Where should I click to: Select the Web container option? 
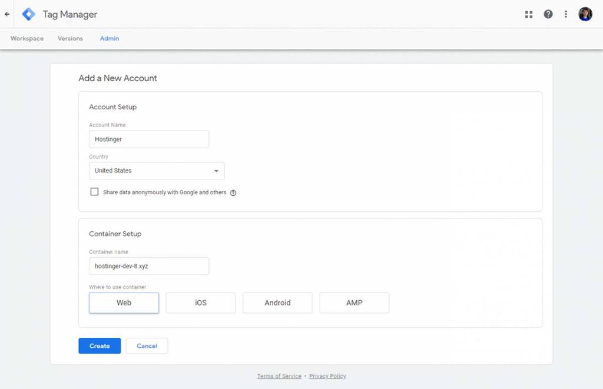pos(124,302)
